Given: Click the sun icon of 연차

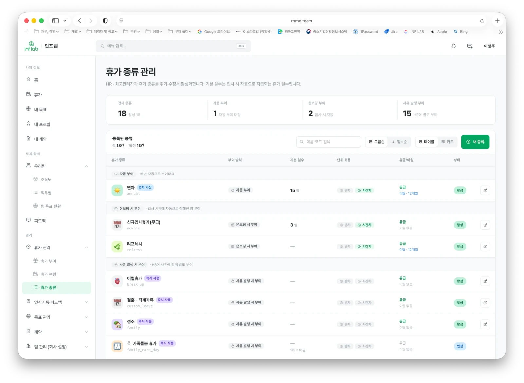Looking at the screenshot, I should tap(117, 190).
